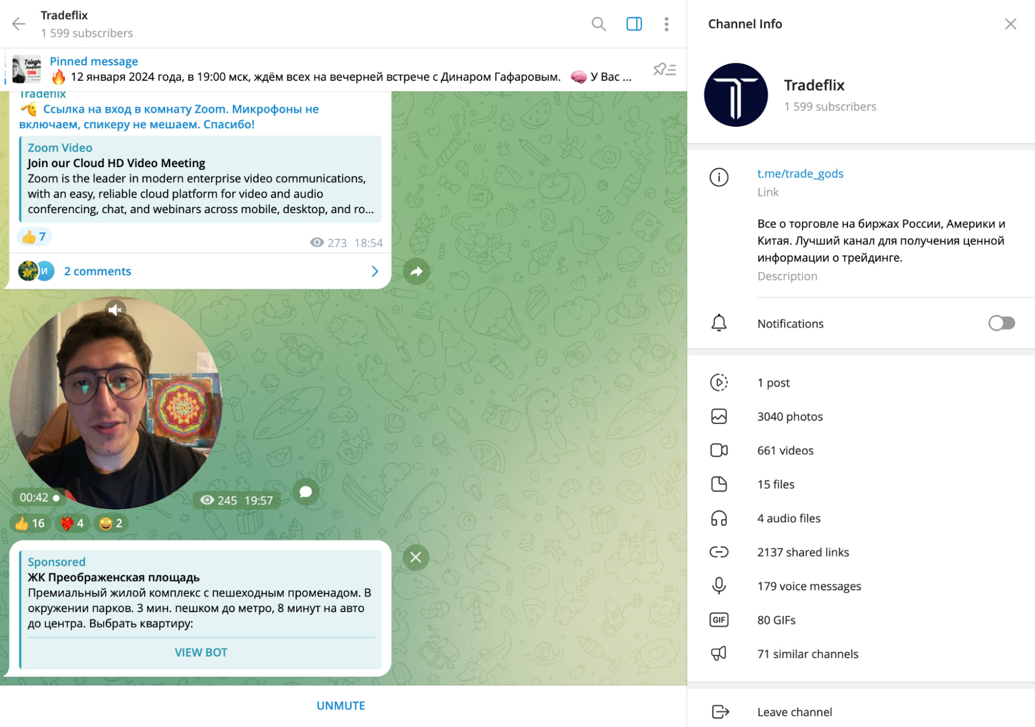Click the ЖК Преображенская площадь sponsored title
Image resolution: width=1035 pixels, height=727 pixels.
click(113, 577)
